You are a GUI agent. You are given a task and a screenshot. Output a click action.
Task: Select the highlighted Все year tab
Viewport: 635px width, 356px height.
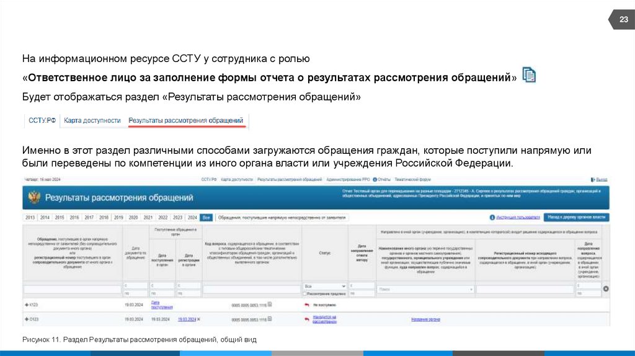[x=206, y=218]
